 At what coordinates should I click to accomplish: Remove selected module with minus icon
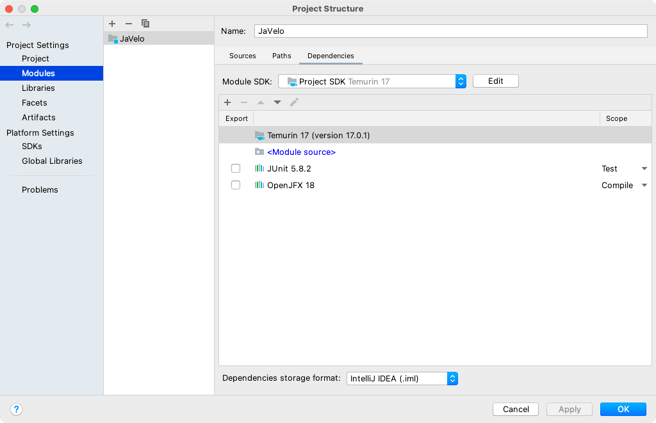click(129, 24)
